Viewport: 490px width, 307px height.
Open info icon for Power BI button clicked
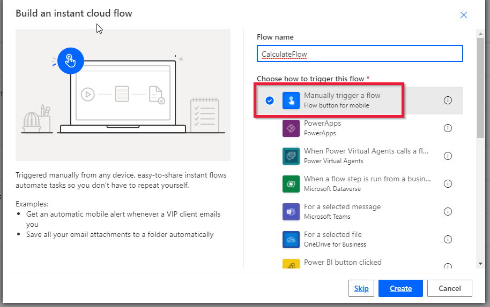448,266
